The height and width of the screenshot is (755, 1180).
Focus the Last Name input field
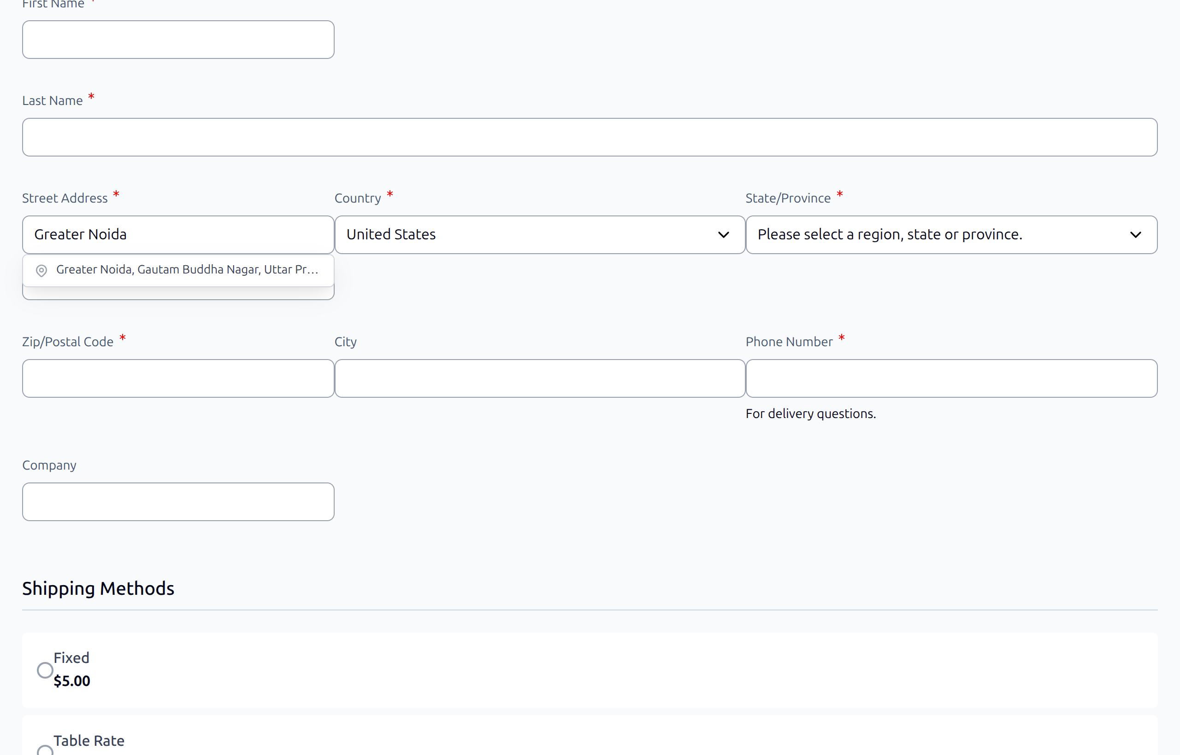tap(590, 137)
